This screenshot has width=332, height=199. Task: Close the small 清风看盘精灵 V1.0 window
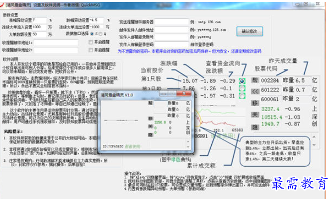click(x=184, y=93)
